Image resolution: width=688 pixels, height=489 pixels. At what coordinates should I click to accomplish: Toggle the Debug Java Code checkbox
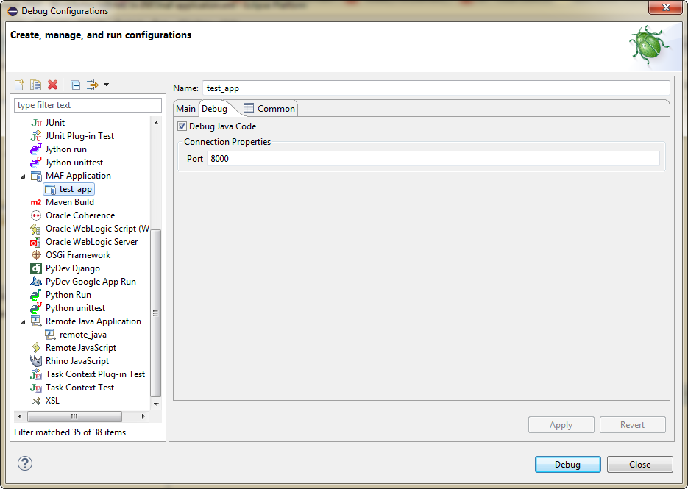coord(182,126)
